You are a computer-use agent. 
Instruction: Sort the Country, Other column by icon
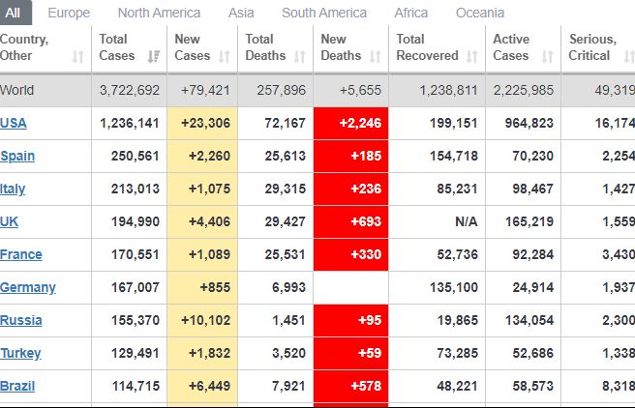click(77, 57)
